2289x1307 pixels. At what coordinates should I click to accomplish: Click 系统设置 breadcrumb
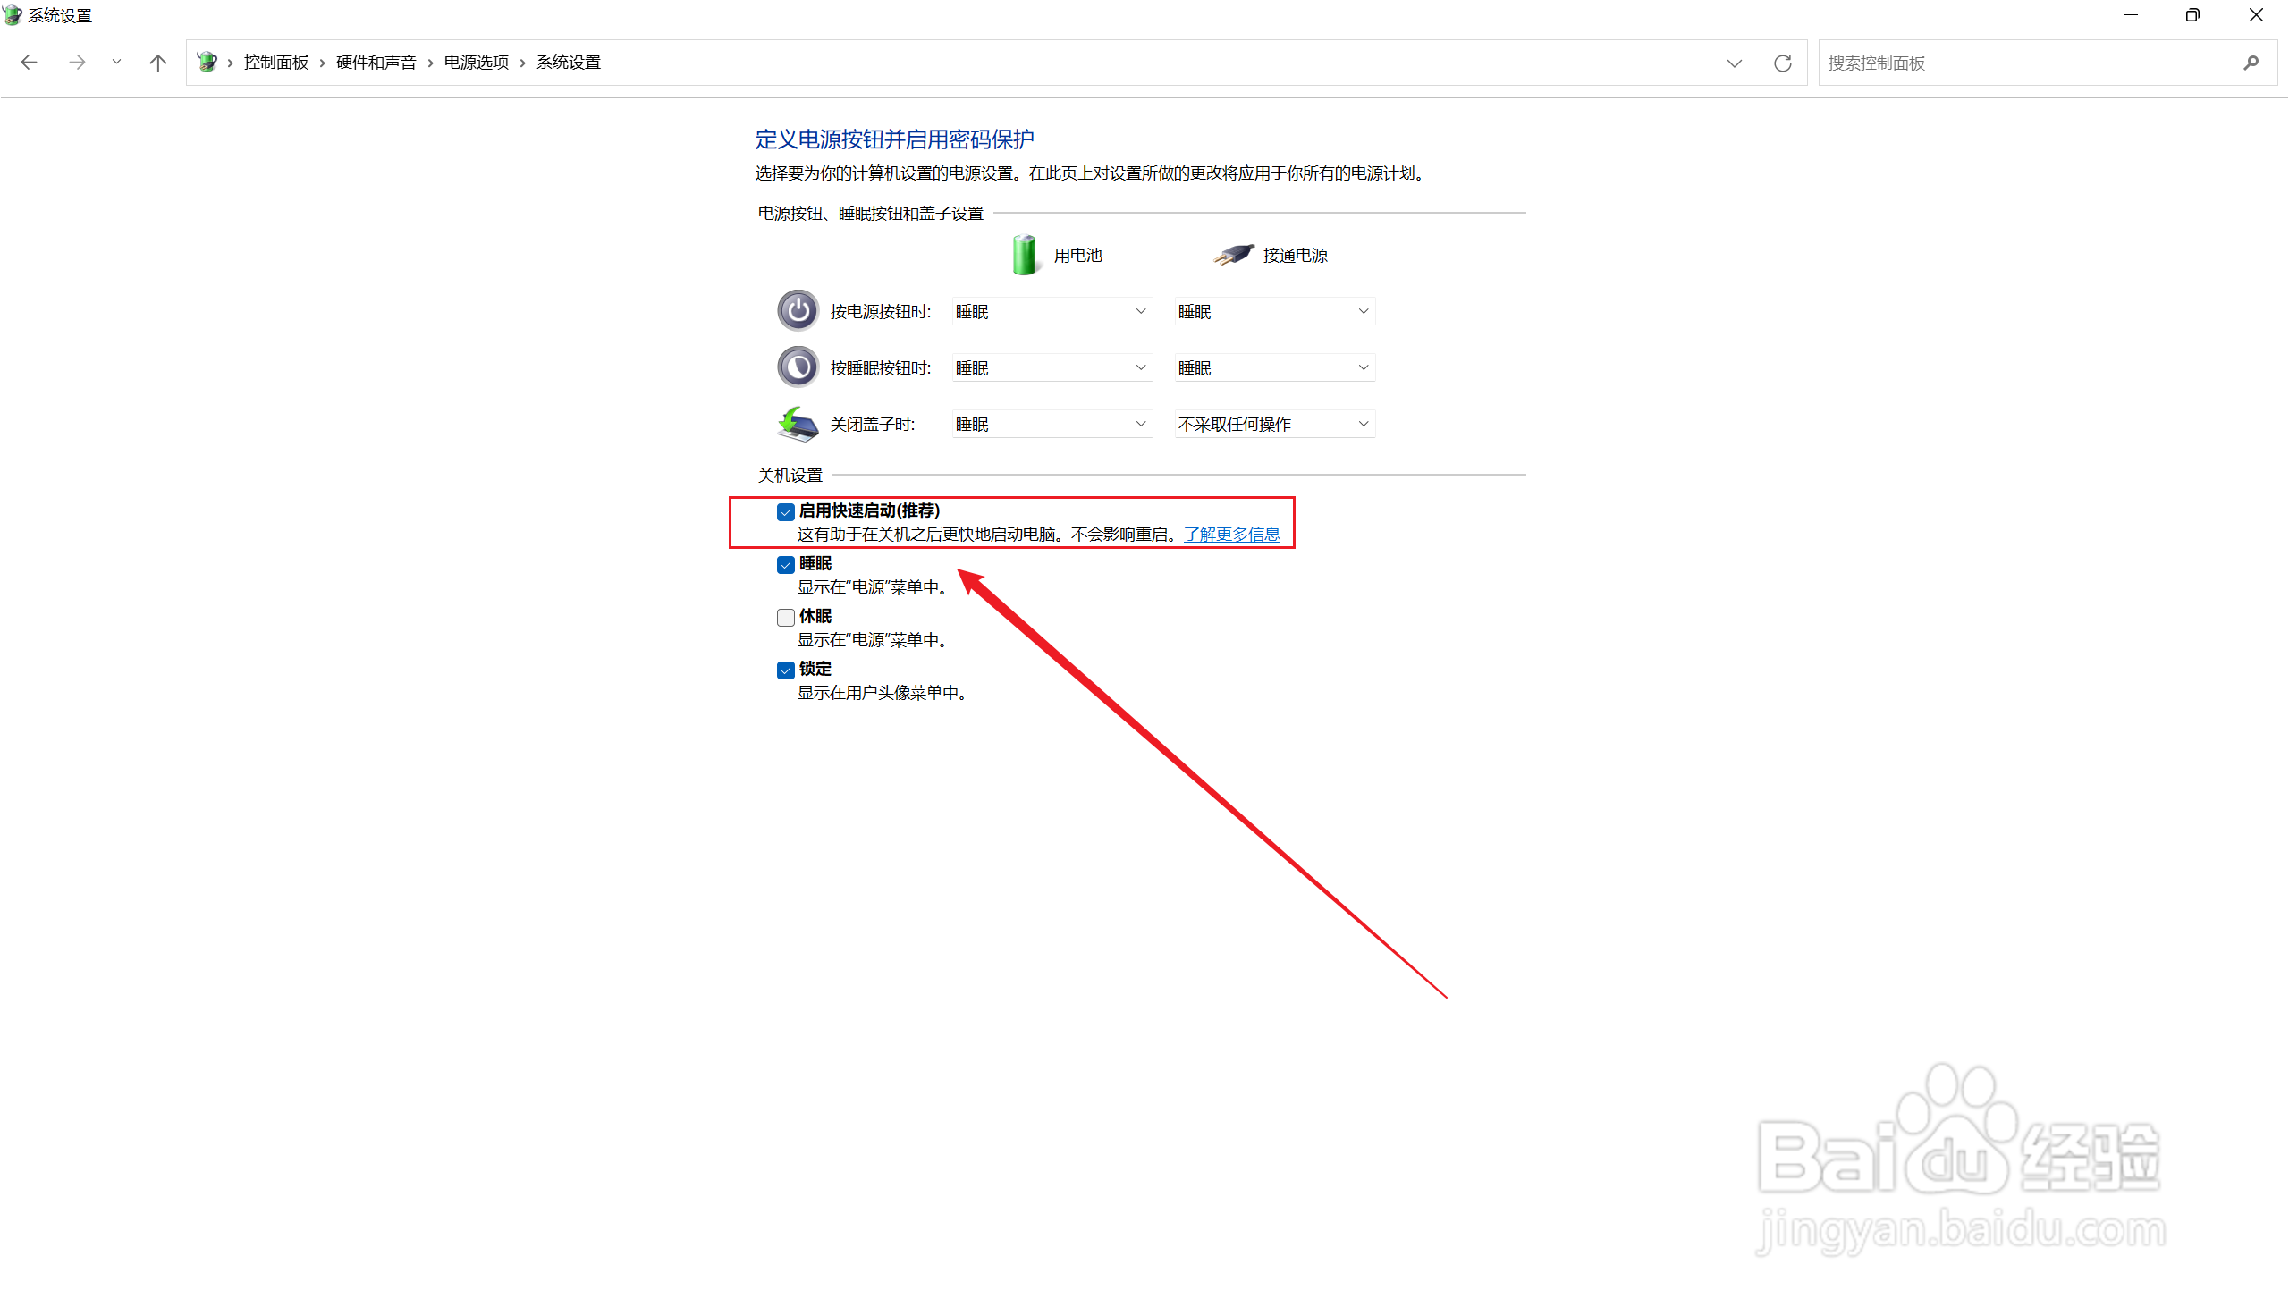point(569,62)
